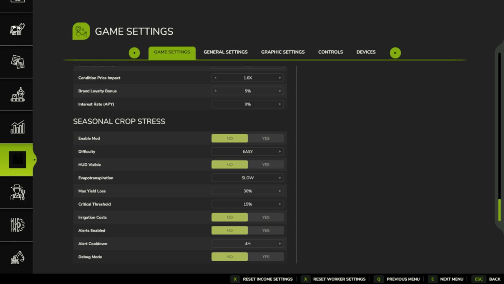
Task: Select the contracts icon in the sidebar
Action: pos(17,62)
